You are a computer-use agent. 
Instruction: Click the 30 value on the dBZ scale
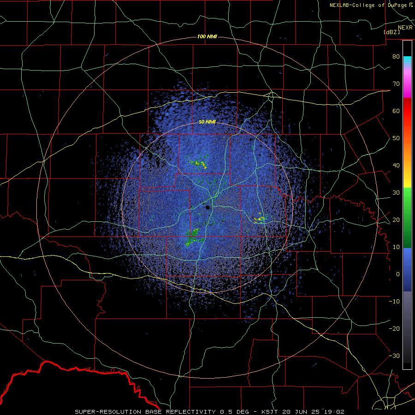pos(396,192)
